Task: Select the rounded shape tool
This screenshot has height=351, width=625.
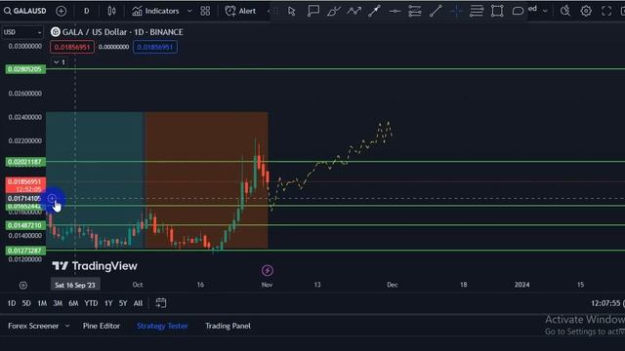Action: tap(518, 11)
